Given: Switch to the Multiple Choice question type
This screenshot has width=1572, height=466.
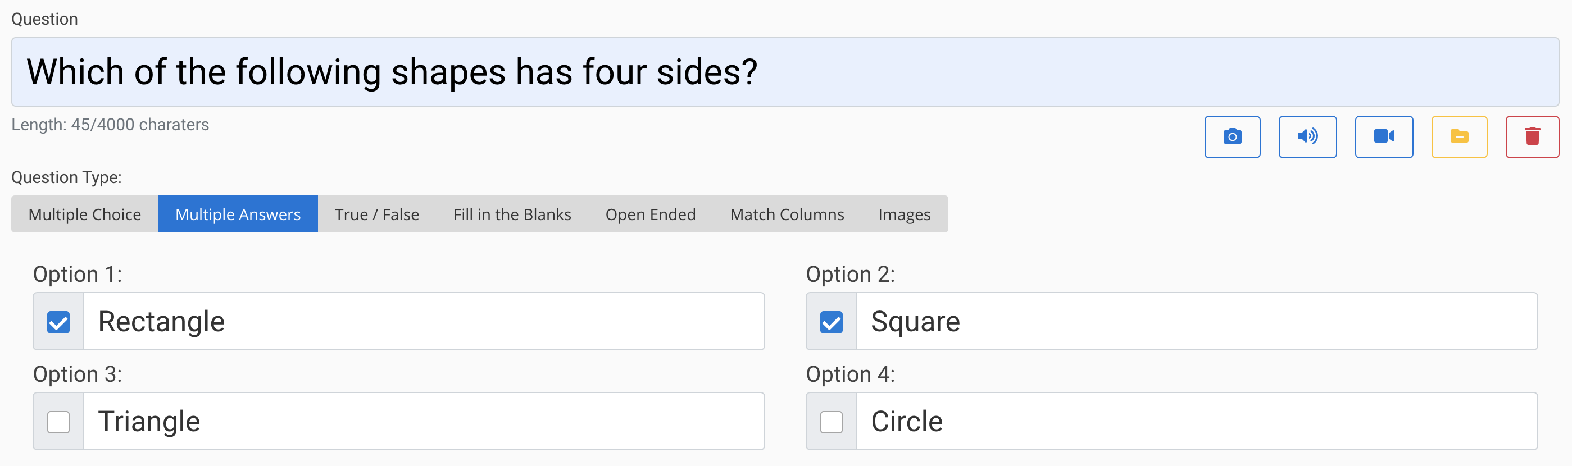Looking at the screenshot, I should click(84, 214).
